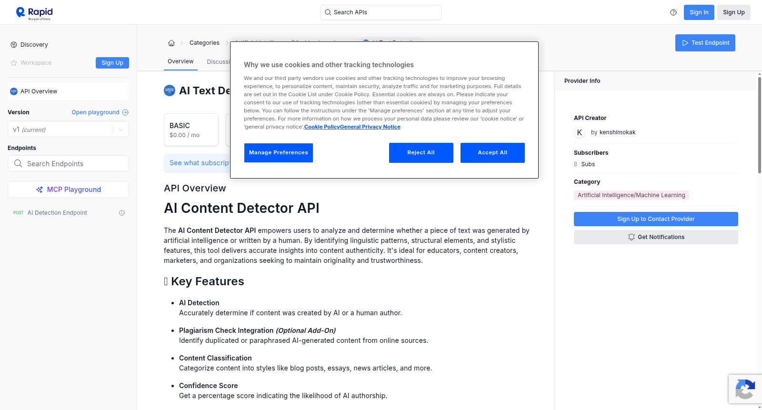Screen dimensions: 762x410
Task: Click the search magnifier in top bar
Action: click(x=328, y=12)
